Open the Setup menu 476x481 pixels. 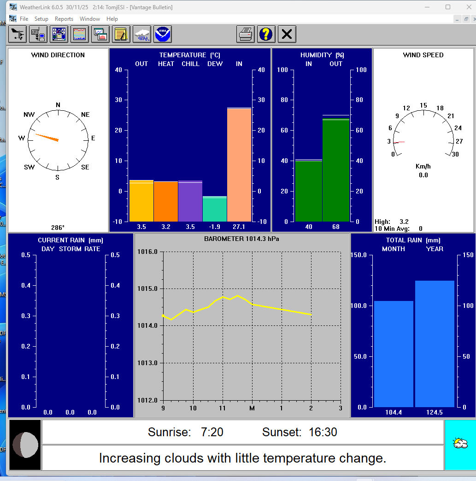[x=41, y=19]
